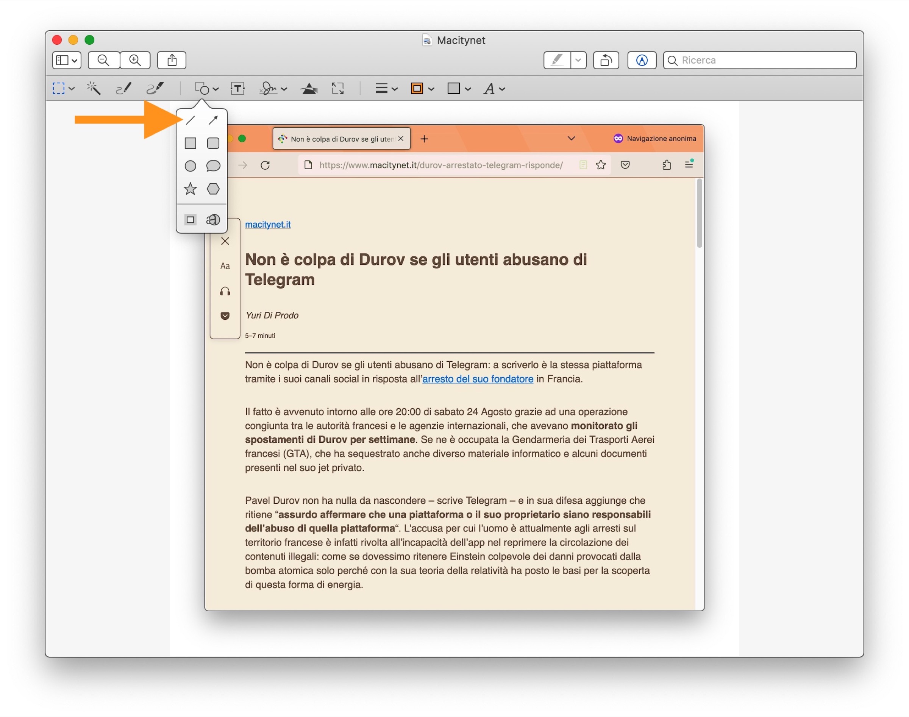Expand the Sign signature dropdown

284,89
